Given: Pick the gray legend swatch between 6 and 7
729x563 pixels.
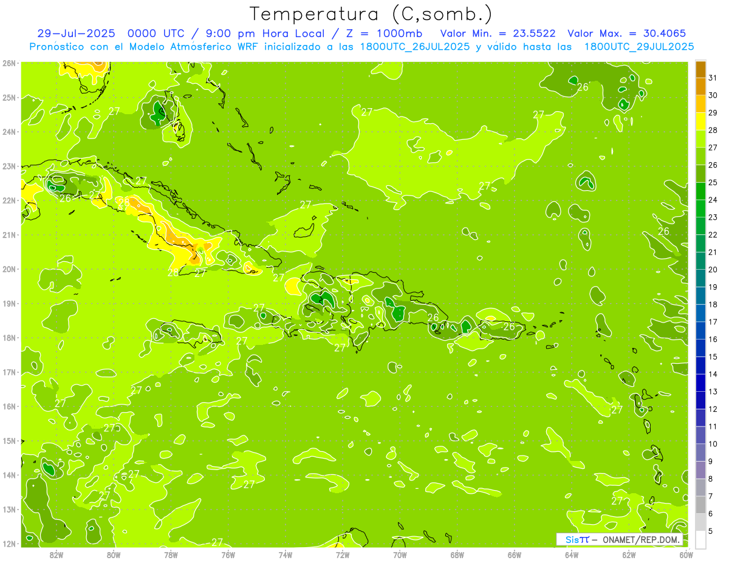Looking at the screenshot, I should pyautogui.click(x=700, y=505).
